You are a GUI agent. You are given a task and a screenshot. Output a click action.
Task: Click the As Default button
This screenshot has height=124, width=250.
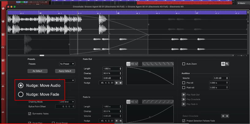pyautogui.click(x=37, y=71)
